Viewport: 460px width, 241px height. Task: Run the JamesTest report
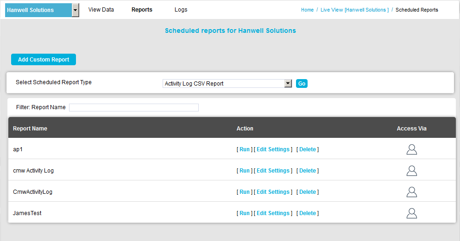tap(245, 213)
